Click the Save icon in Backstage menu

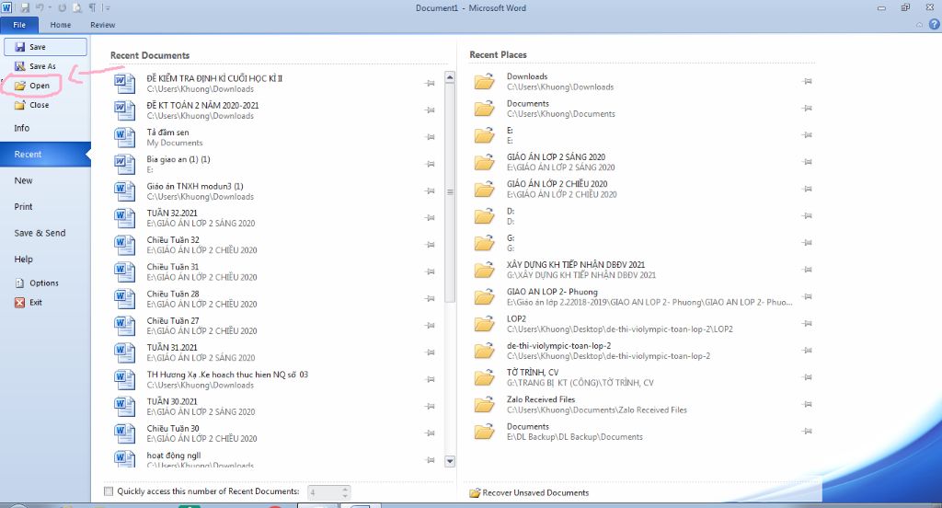click(x=20, y=47)
